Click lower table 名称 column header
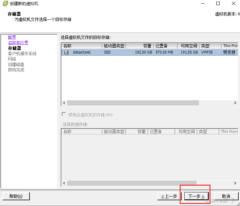Viewport: 240px width, 206px height. pos(82,131)
